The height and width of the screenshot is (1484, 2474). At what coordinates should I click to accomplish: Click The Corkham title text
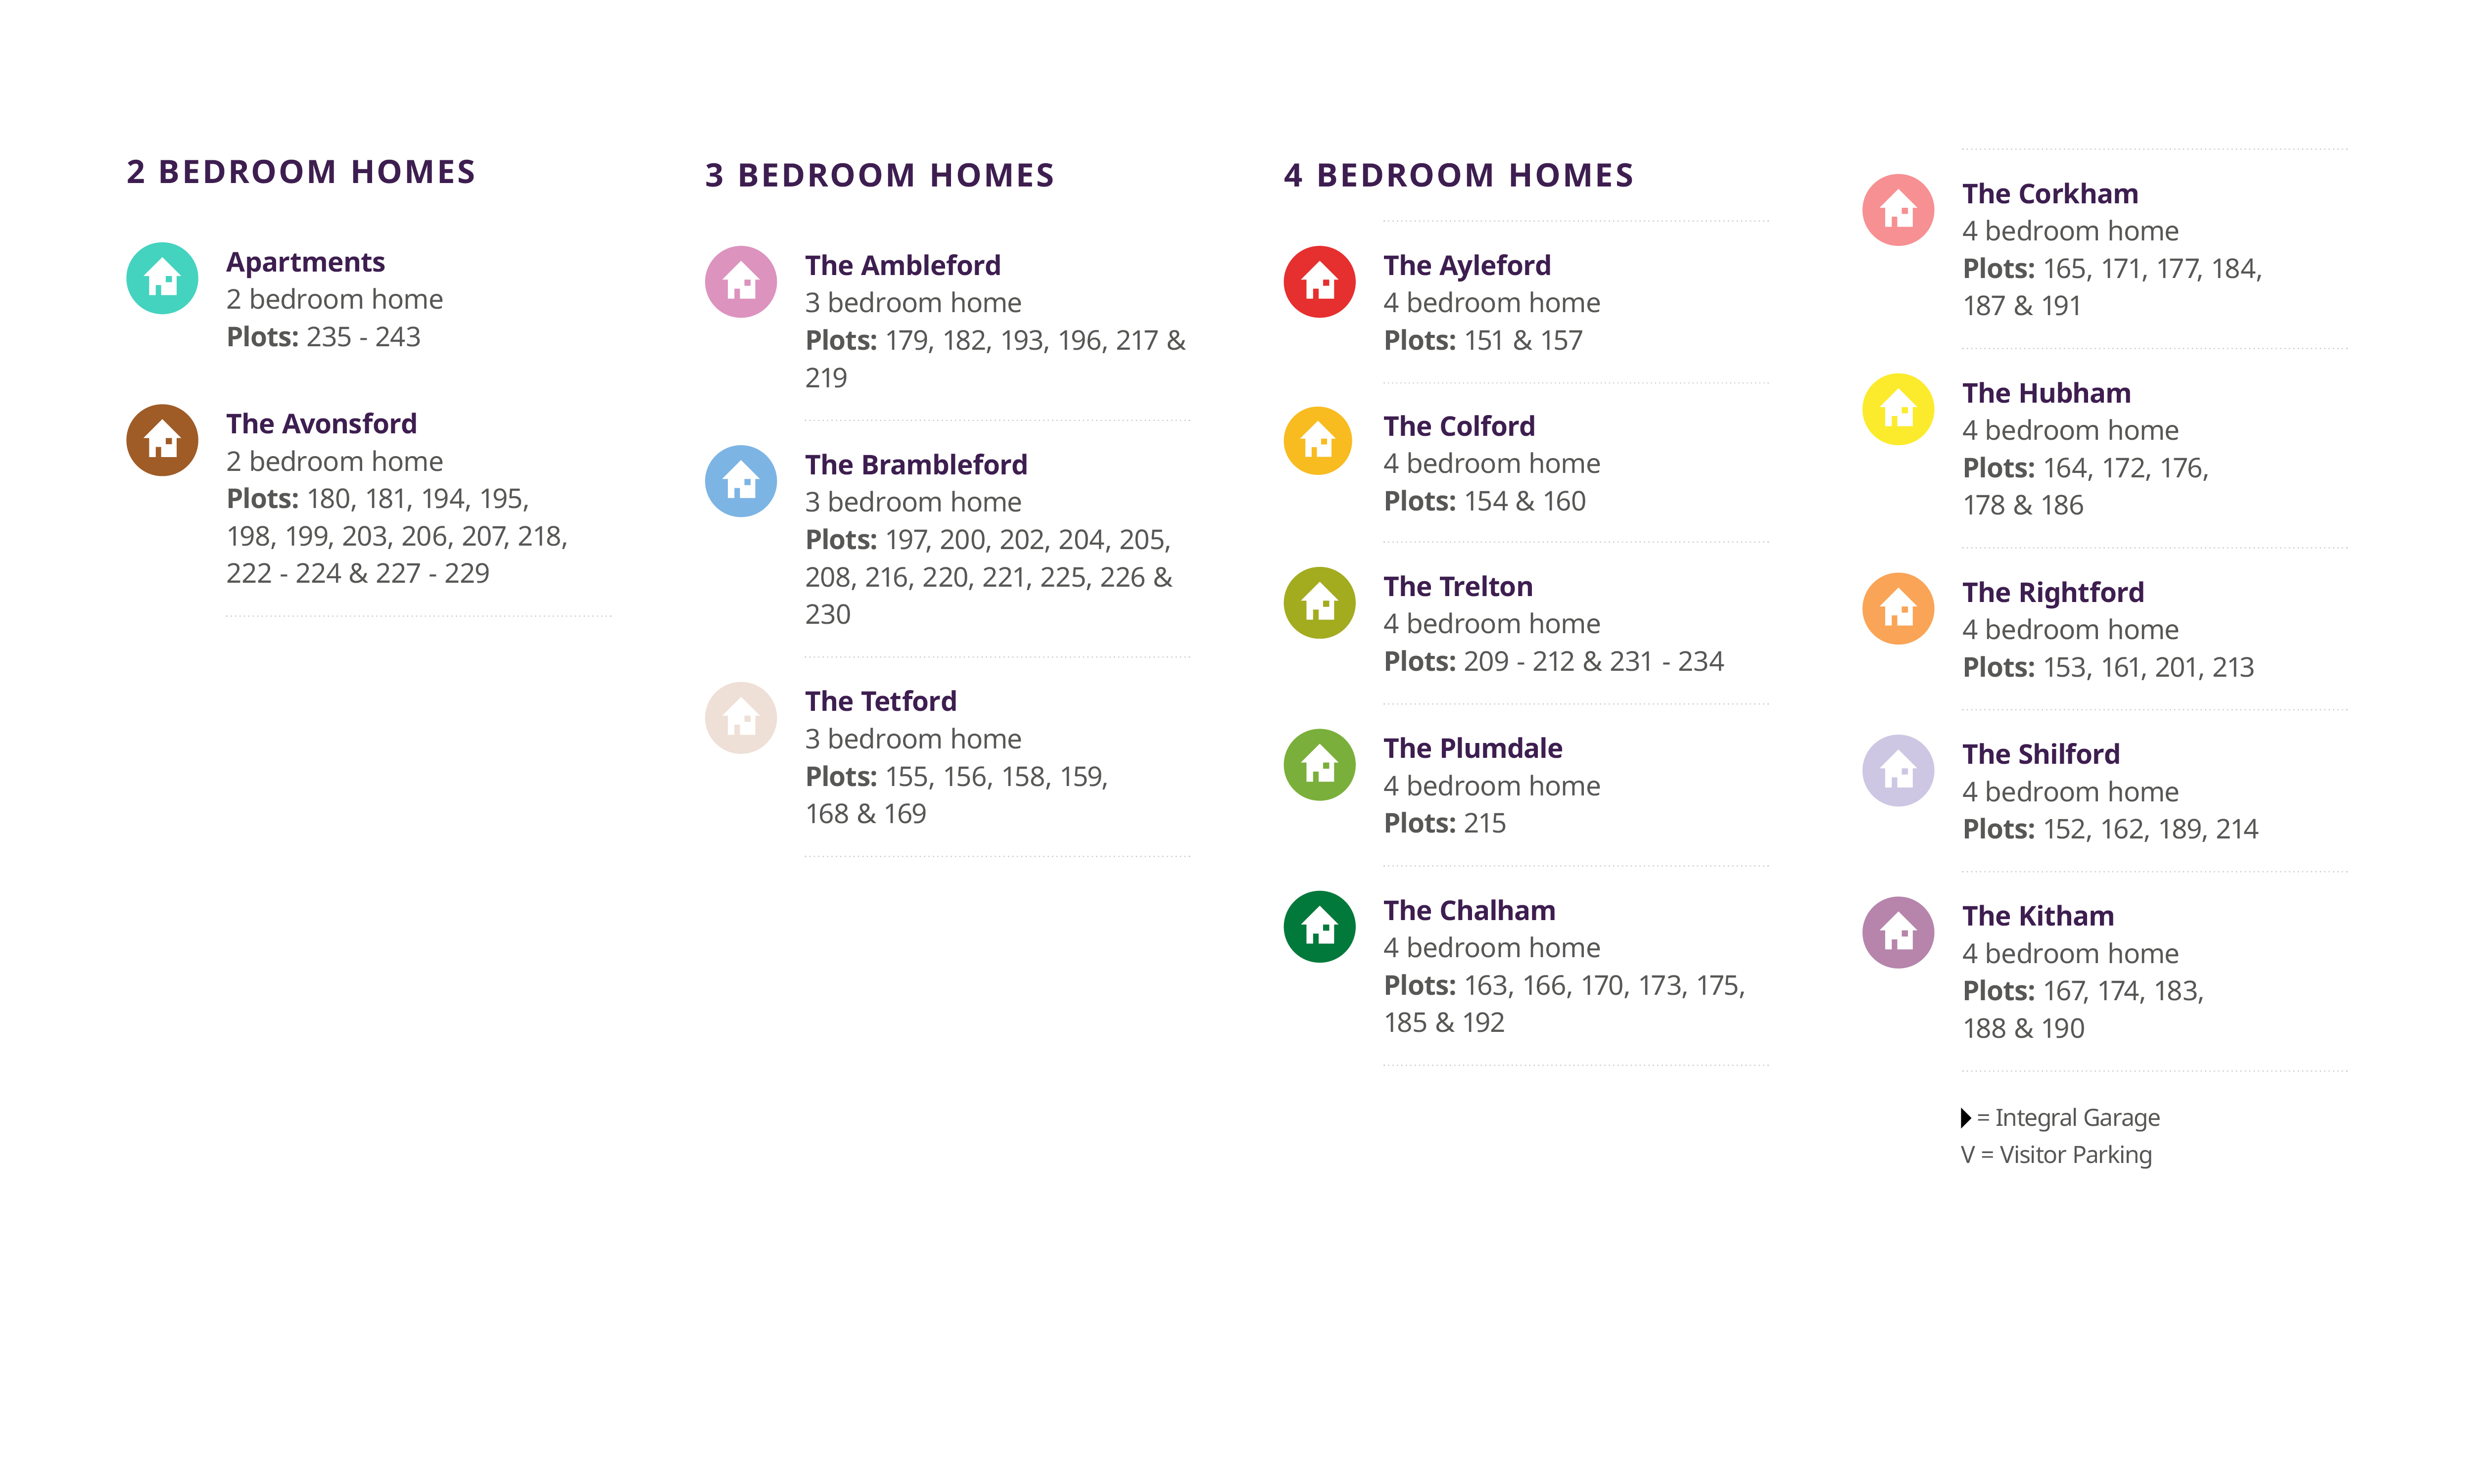[2049, 193]
